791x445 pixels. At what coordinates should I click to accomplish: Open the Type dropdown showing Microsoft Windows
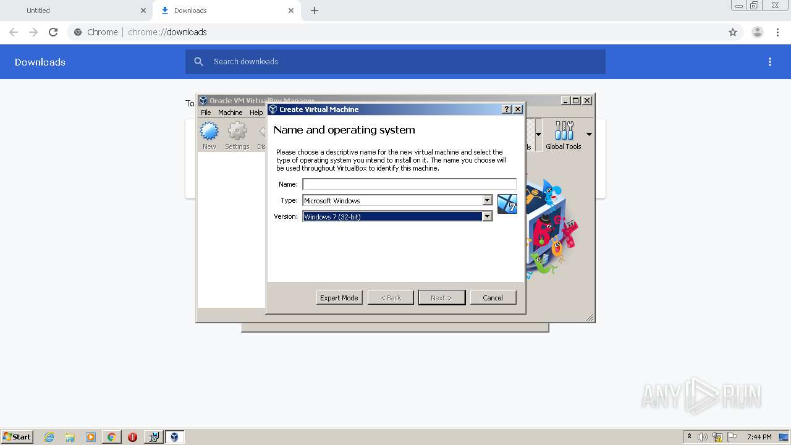pyautogui.click(x=397, y=200)
